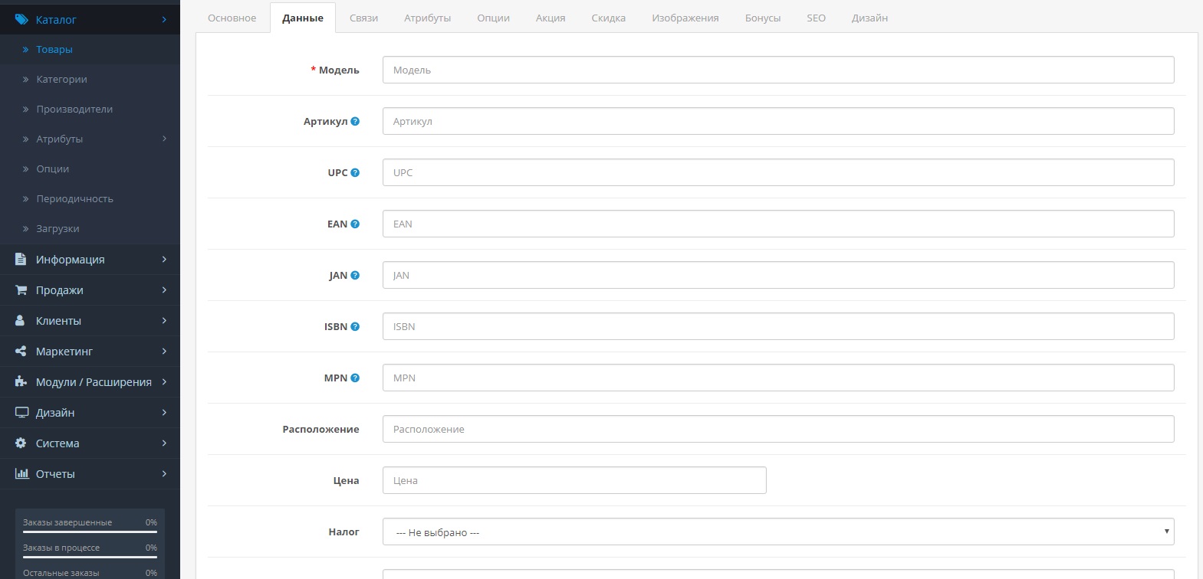Open the Изображения tab
The image size is (1203, 579).
tap(685, 18)
